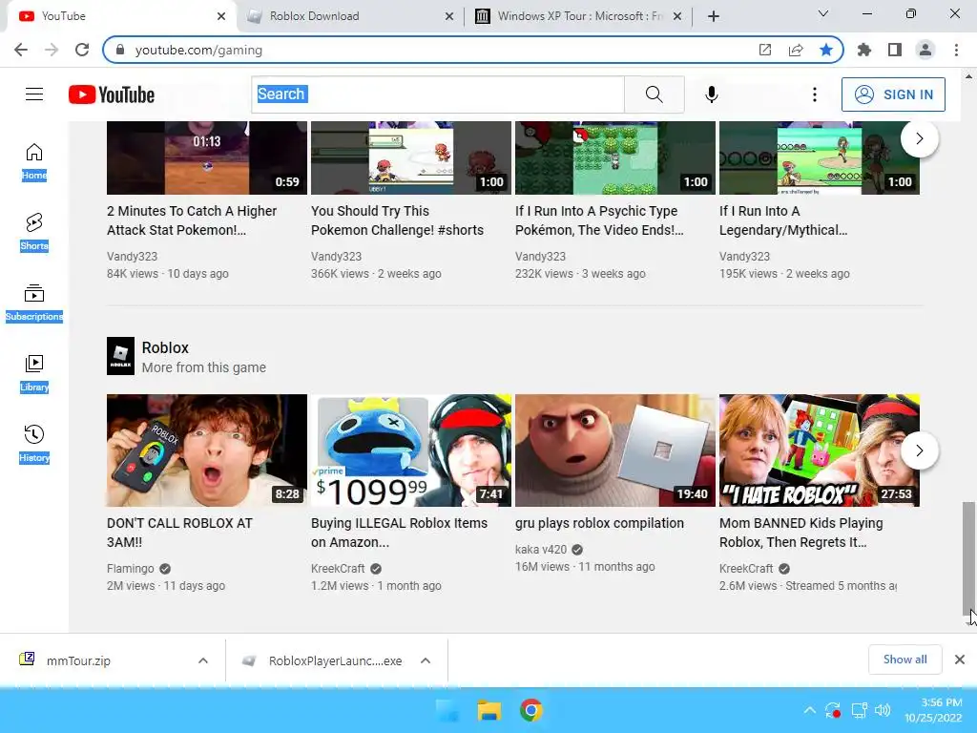Open Mom BANNED Kids Playing Roblox thumbnail
This screenshot has height=733, width=977.
coord(820,450)
